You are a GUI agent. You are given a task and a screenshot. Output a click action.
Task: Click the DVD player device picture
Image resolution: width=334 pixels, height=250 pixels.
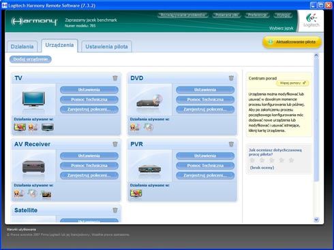pyautogui.click(x=150, y=101)
